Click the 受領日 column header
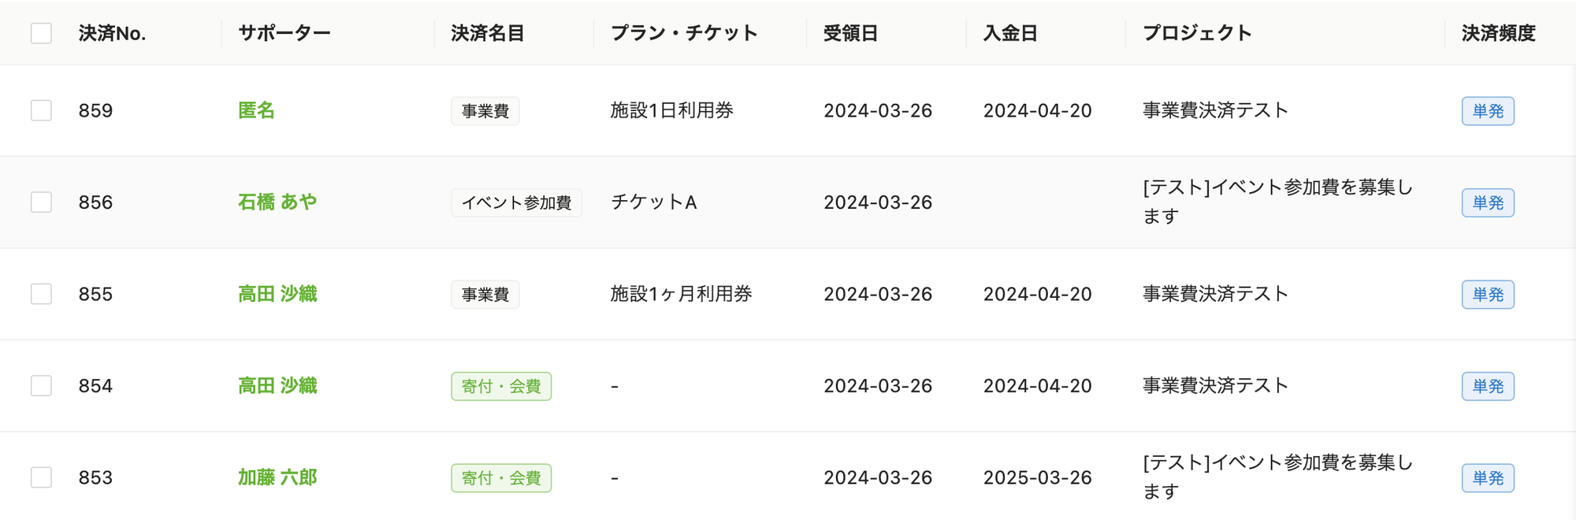The height and width of the screenshot is (520, 1576). point(850,33)
